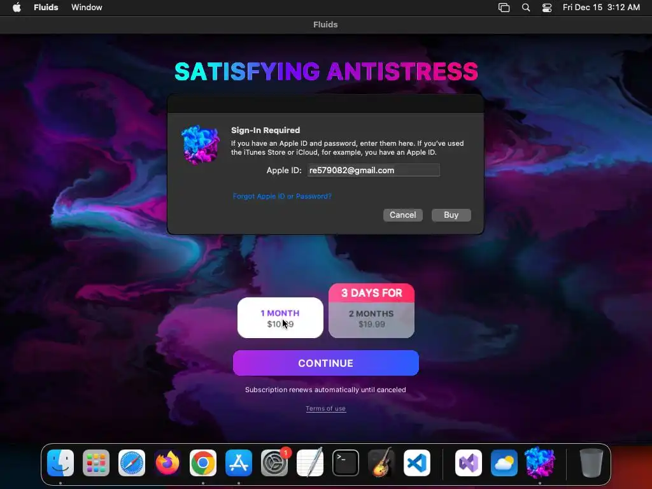This screenshot has height=489, width=652.
Task: Click the Continue button
Action: [x=325, y=363]
